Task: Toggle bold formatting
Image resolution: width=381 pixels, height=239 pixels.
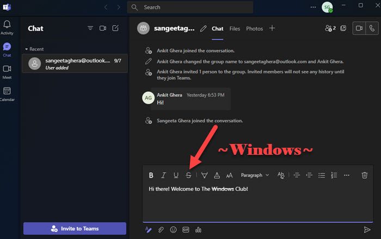Action: (x=151, y=175)
